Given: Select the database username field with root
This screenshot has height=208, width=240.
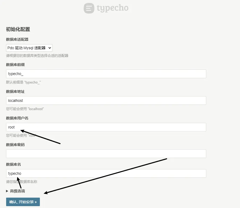Looking at the screenshot, I should [106, 127].
